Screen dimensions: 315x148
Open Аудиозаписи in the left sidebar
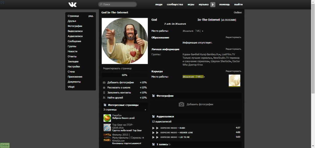(x=75, y=36)
